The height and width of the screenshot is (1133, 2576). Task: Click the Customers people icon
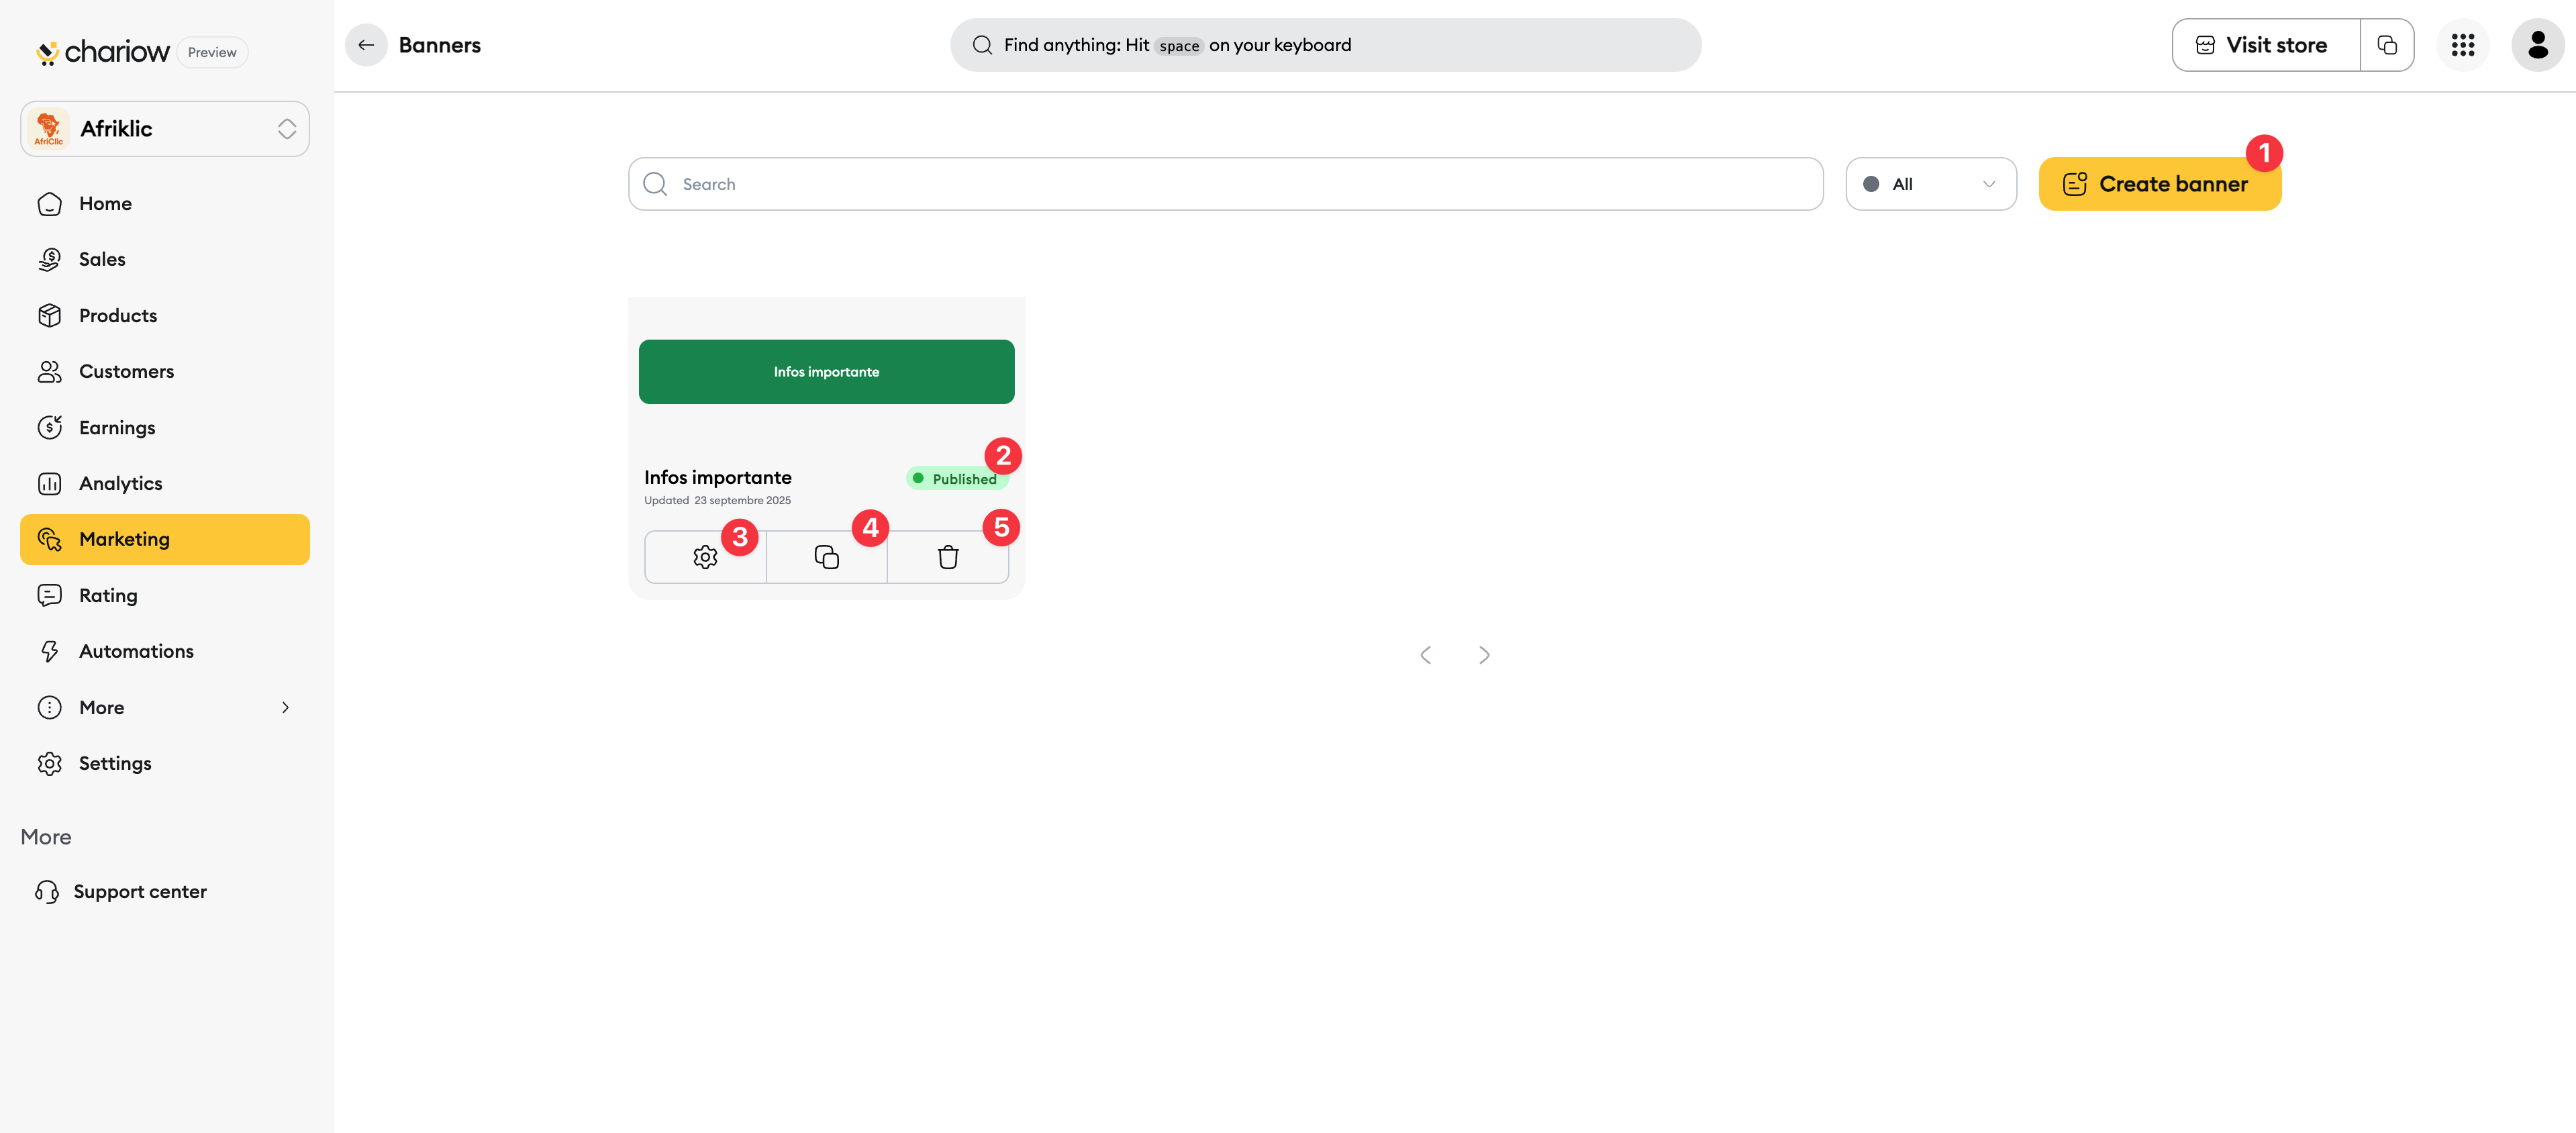click(x=50, y=372)
